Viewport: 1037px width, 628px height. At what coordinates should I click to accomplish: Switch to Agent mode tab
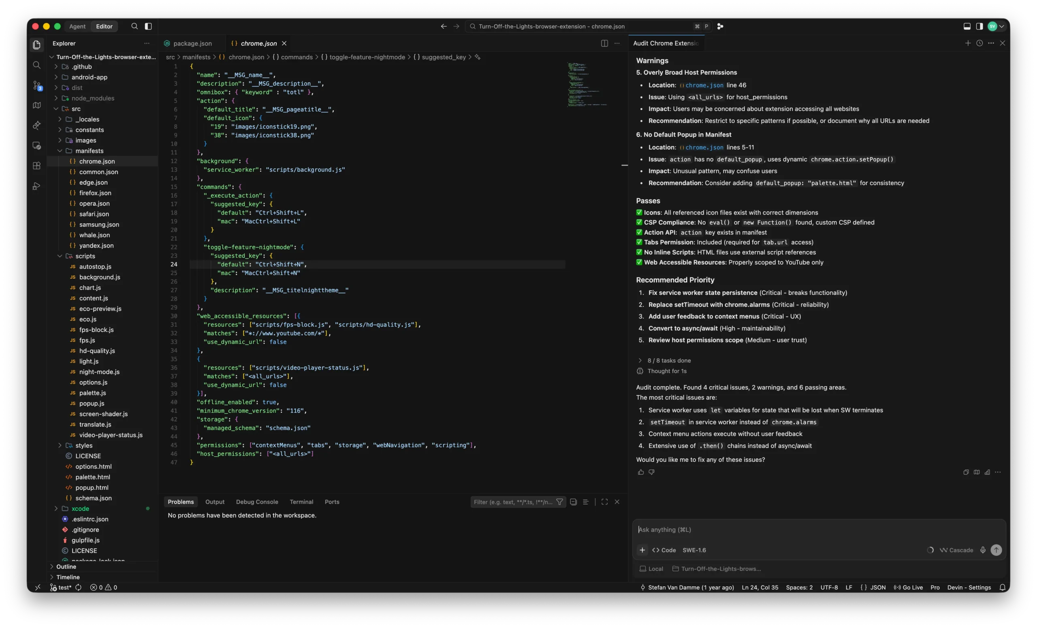(77, 26)
